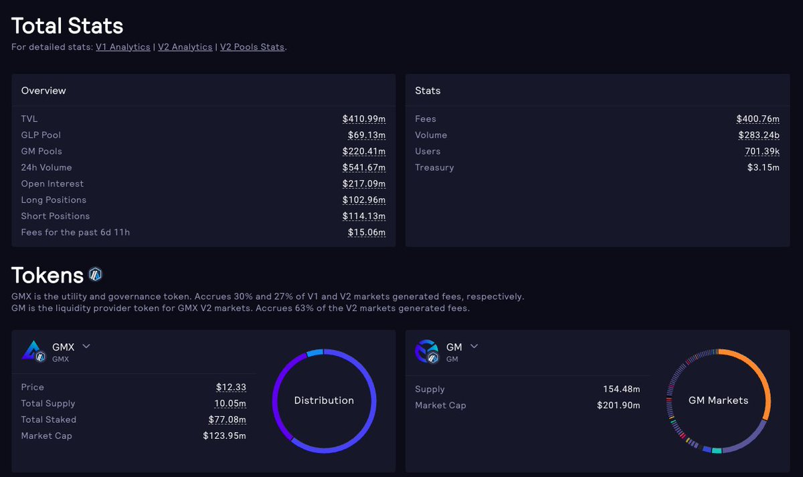The height and width of the screenshot is (477, 803).
Task: Click the GM Markets chart center label
Action: point(718,400)
